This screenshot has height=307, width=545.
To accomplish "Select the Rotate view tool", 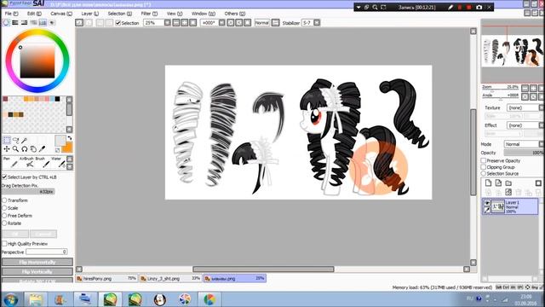I will [25, 149].
